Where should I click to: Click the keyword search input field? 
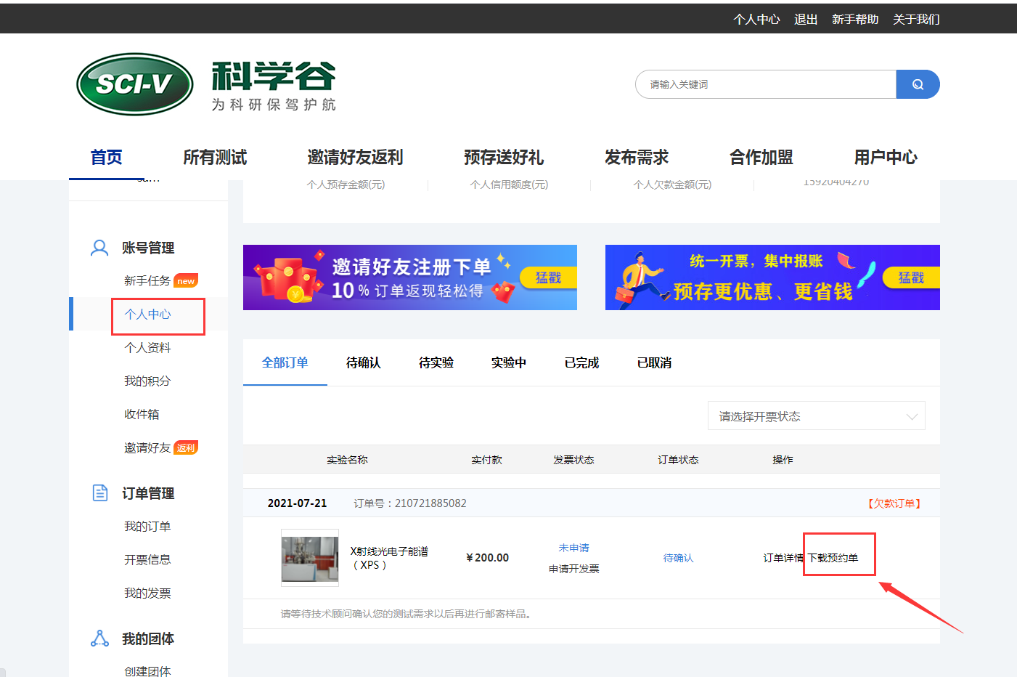[766, 84]
